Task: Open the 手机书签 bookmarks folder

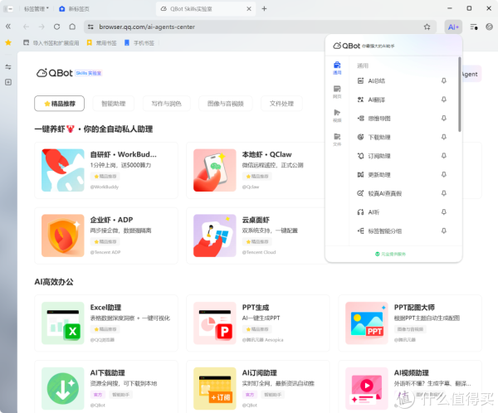Action: pos(139,42)
